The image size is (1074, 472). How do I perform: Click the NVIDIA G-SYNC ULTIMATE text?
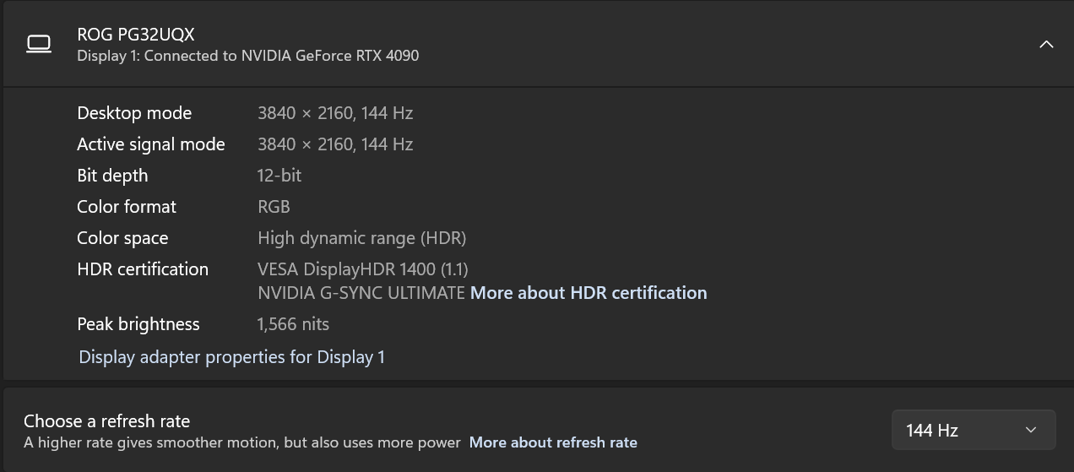point(361,293)
